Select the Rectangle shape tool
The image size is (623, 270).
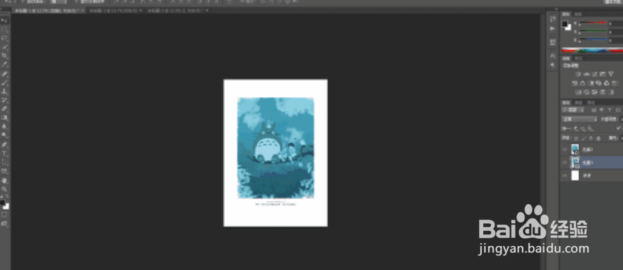(4, 171)
